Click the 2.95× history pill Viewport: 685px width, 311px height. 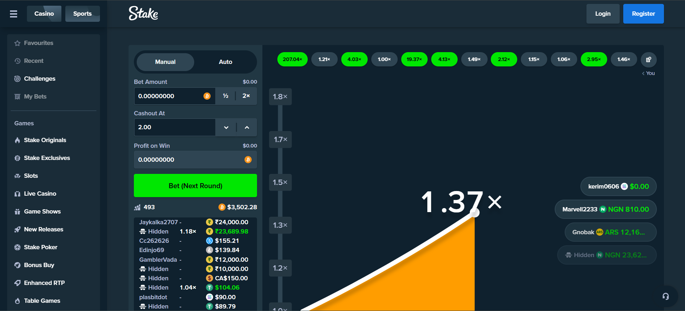pos(594,59)
